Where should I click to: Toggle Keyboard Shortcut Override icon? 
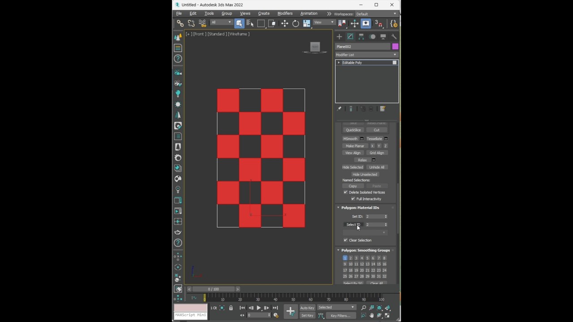[x=366, y=23]
